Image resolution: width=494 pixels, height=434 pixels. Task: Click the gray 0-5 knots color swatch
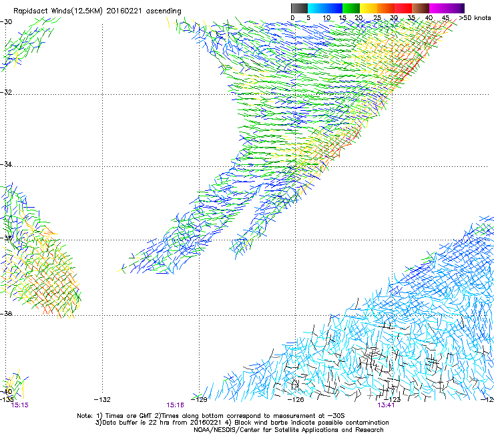pos(299,8)
